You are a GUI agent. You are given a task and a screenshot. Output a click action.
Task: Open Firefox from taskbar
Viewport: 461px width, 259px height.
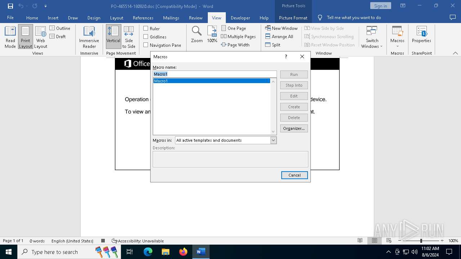tap(183, 252)
